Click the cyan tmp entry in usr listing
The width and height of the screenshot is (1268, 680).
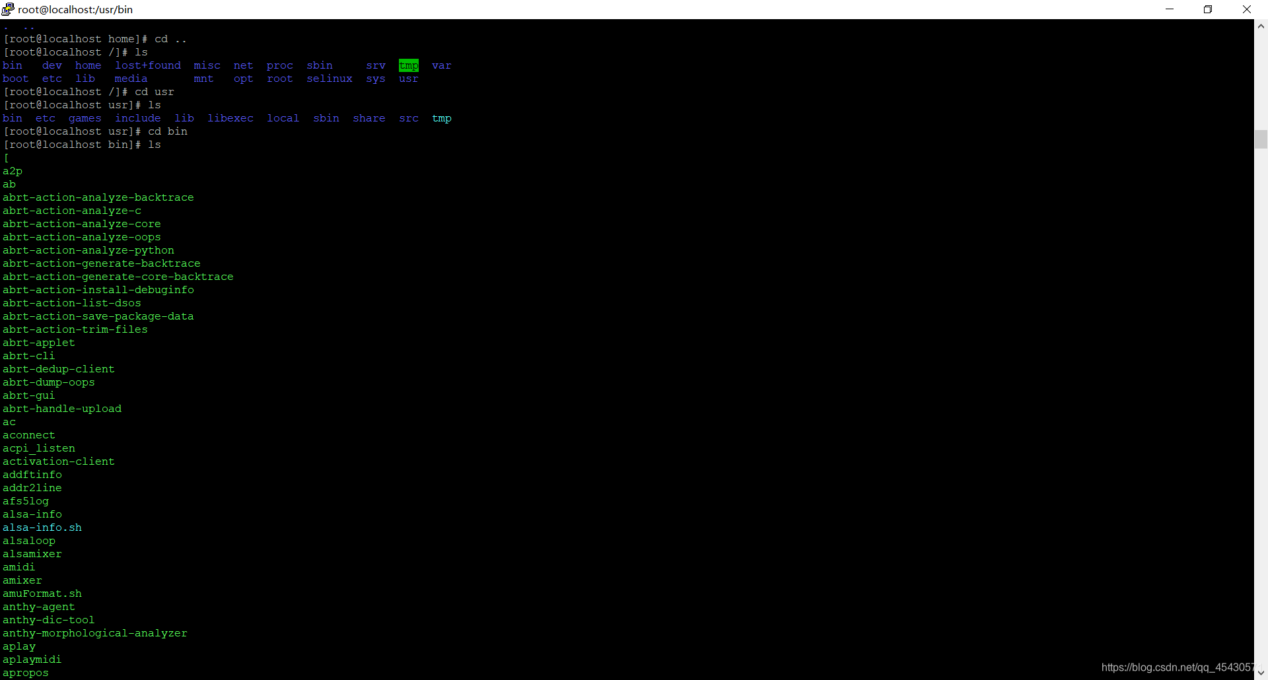click(x=442, y=118)
